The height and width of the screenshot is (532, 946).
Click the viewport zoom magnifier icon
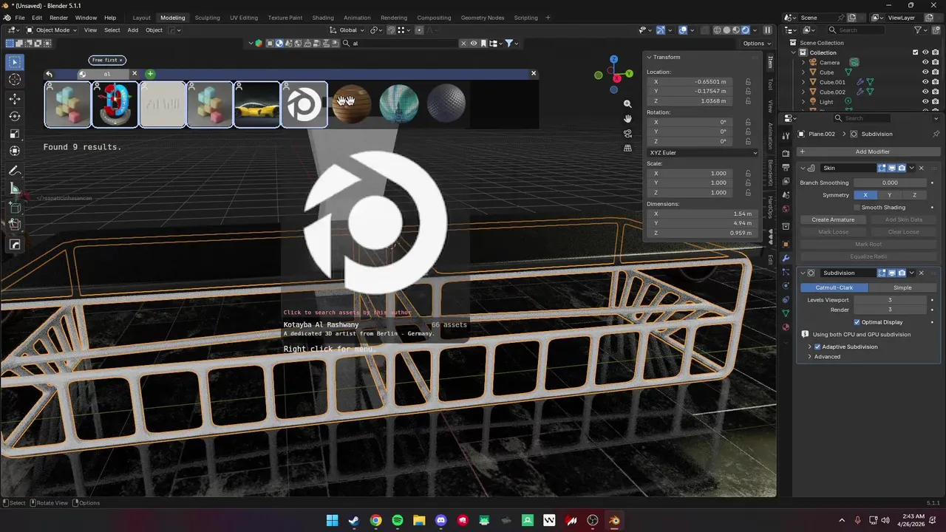627,104
